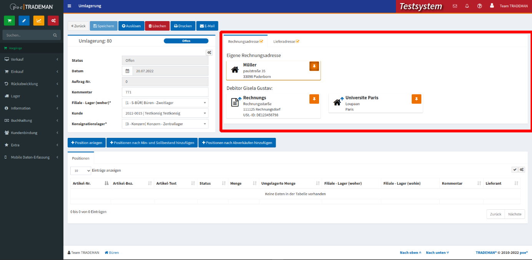The image size is (532, 260).
Task: Click the blue pencil edit icon
Action: pyautogui.click(x=24, y=21)
